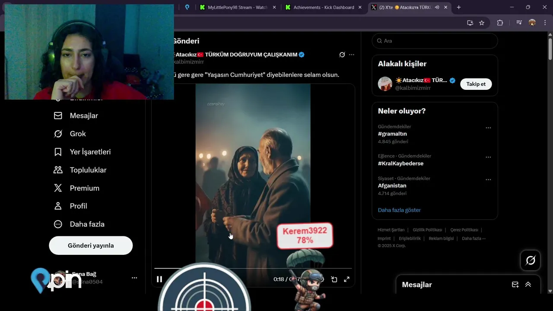
Task: Click the Alakalı kişiler heading
Action: point(402,64)
